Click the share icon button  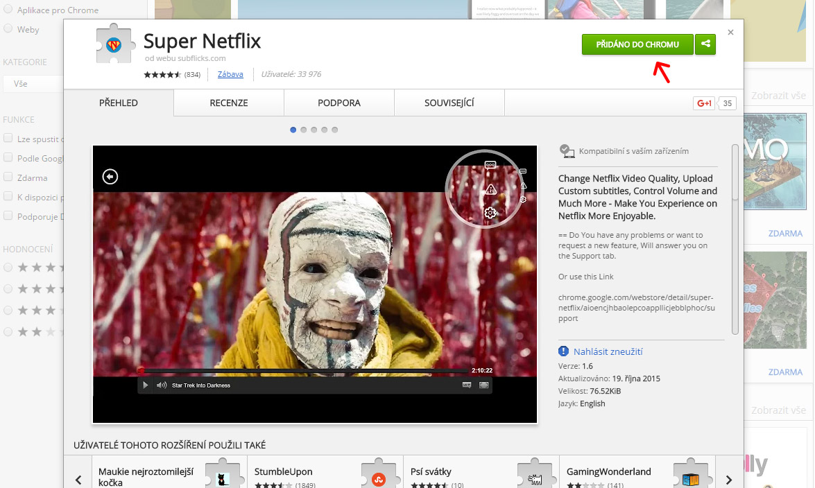click(705, 44)
